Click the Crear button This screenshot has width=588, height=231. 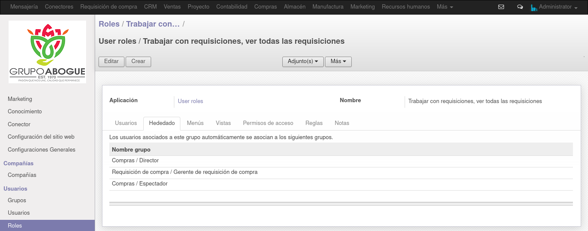pyautogui.click(x=138, y=61)
